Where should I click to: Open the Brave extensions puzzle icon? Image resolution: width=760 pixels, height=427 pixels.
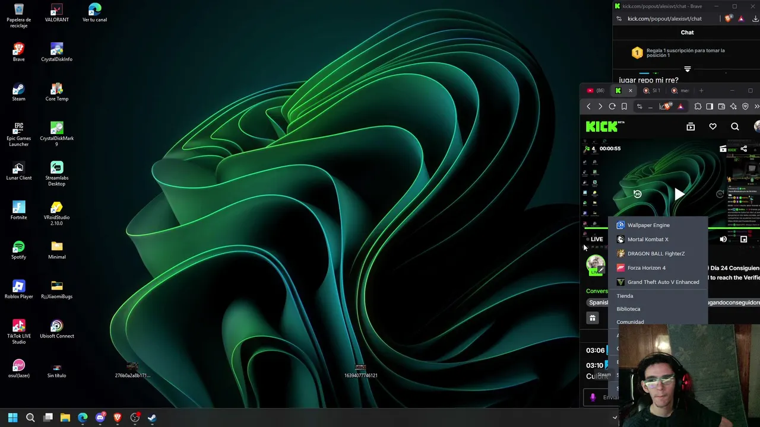[x=698, y=107]
